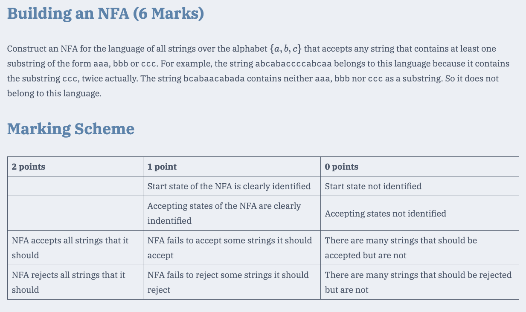
Task: Click the 'Marking Scheme' heading
Action: click(71, 128)
